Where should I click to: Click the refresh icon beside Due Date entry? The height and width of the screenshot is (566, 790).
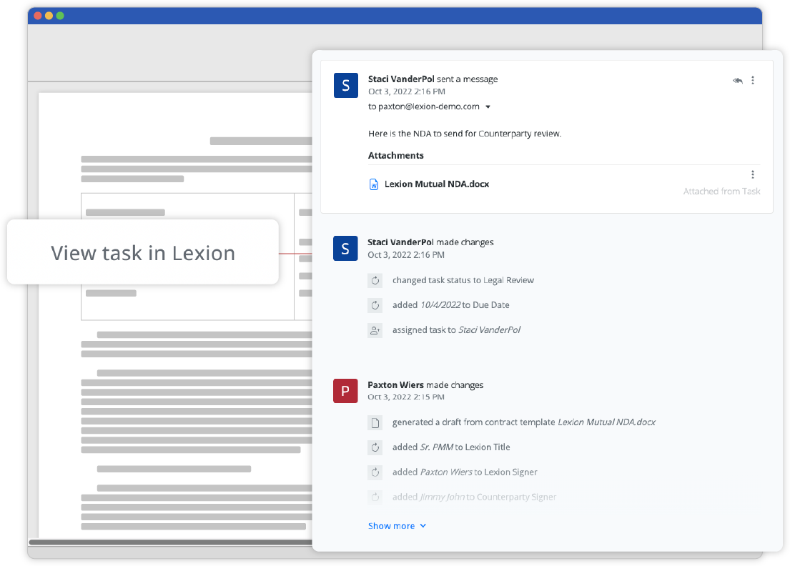click(375, 305)
